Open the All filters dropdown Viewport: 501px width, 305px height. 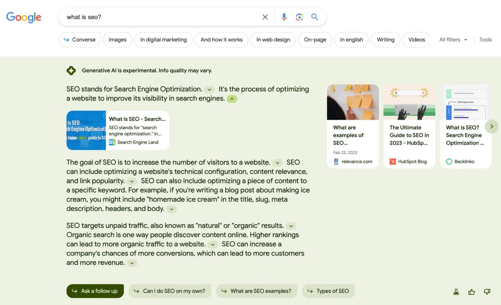point(453,39)
